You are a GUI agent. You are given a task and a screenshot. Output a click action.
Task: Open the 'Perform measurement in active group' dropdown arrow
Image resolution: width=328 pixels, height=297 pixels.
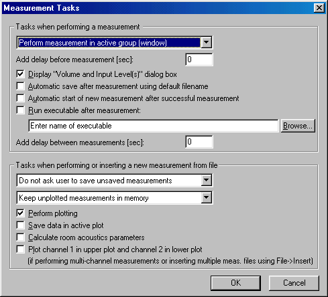(x=206, y=42)
